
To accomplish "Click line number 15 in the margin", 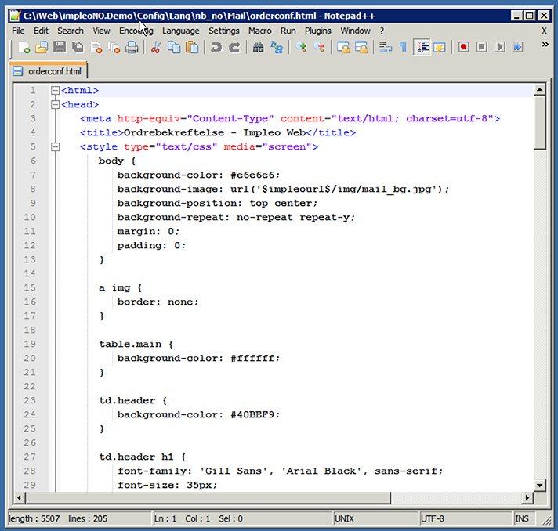I will 30,288.
